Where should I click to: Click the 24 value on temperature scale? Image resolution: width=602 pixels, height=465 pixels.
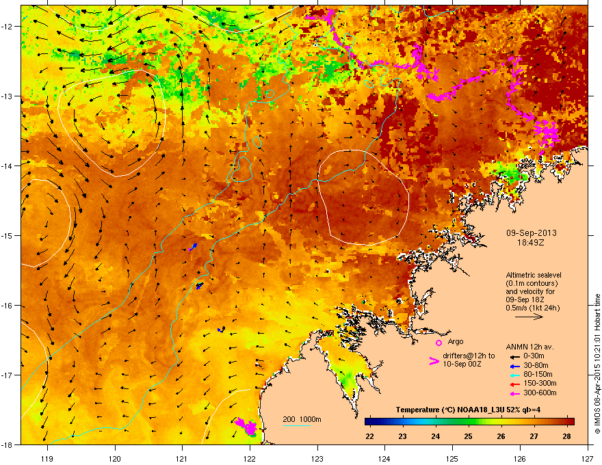[435, 436]
